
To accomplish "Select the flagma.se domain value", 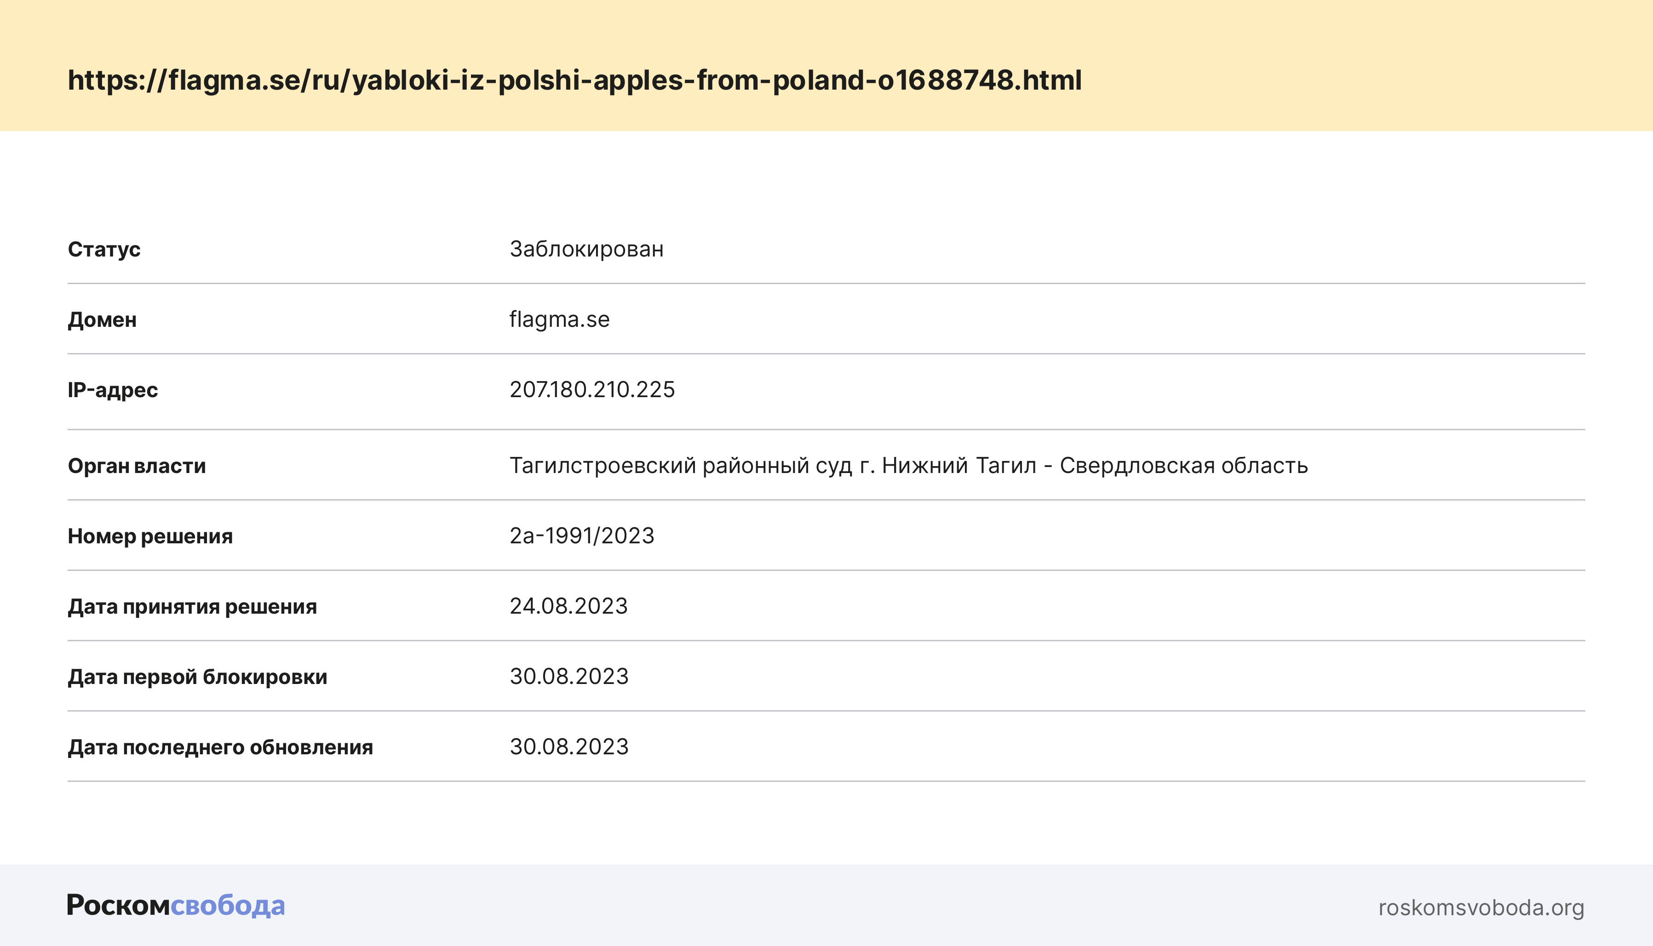I will coord(559,319).
